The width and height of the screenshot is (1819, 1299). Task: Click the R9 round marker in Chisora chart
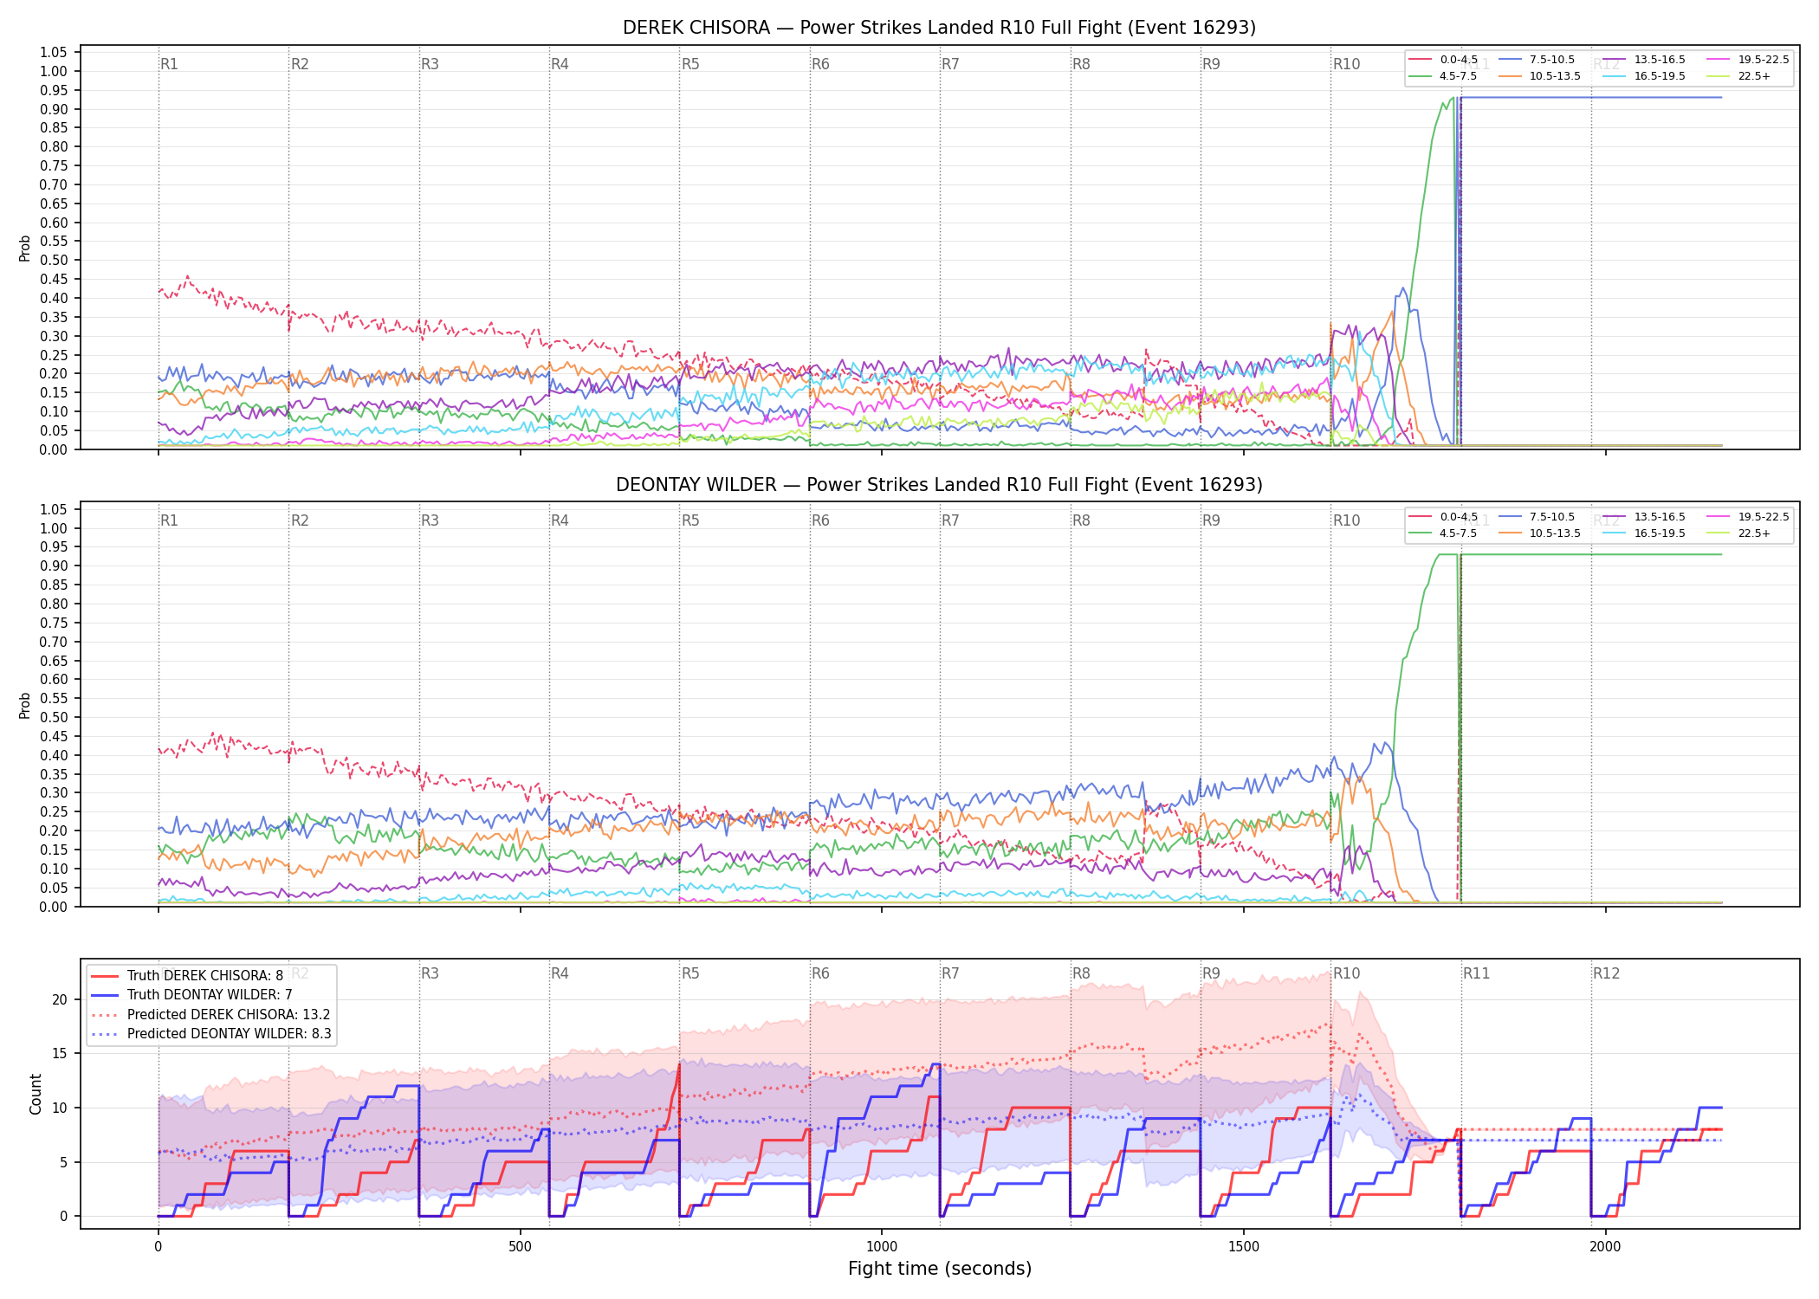[1211, 64]
